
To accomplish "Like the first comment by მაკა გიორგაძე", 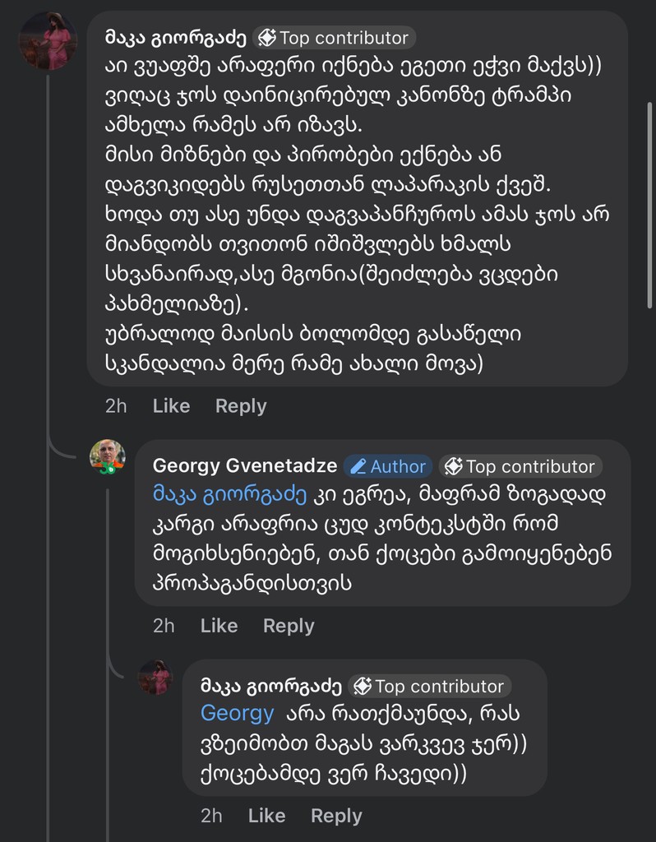I will 171,405.
